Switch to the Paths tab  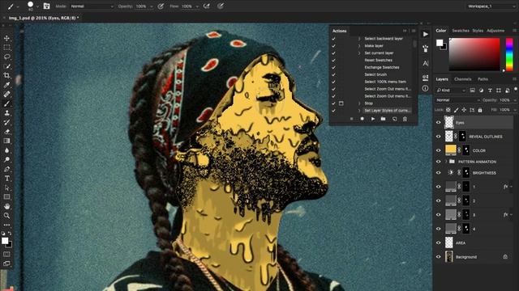483,79
